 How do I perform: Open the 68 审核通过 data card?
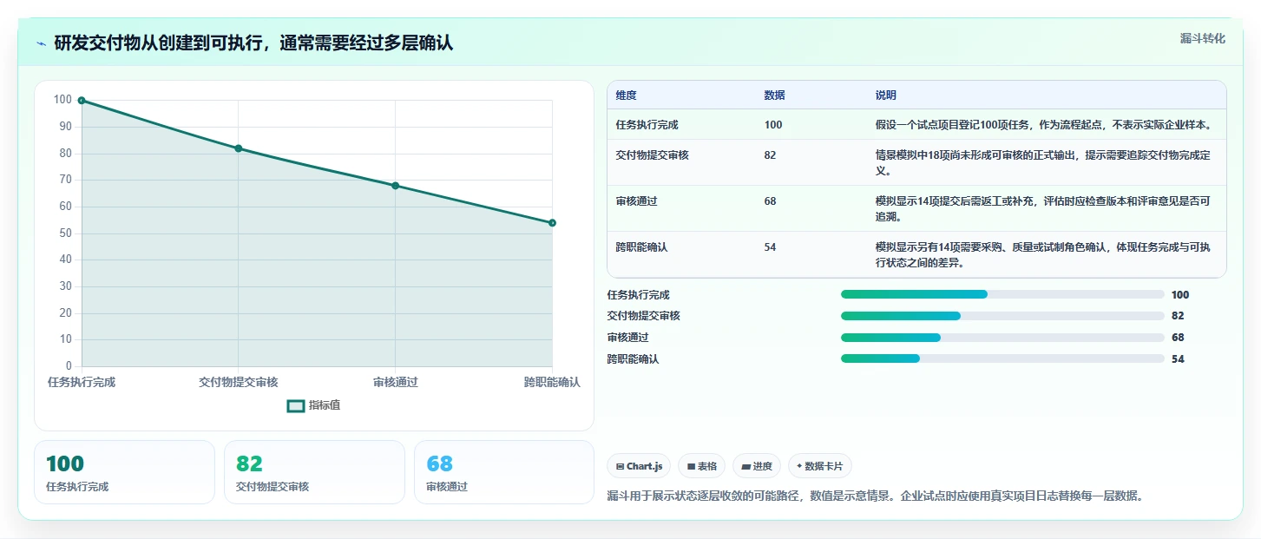[504, 472]
